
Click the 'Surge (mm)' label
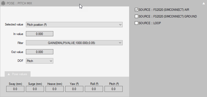click(x=35, y=84)
